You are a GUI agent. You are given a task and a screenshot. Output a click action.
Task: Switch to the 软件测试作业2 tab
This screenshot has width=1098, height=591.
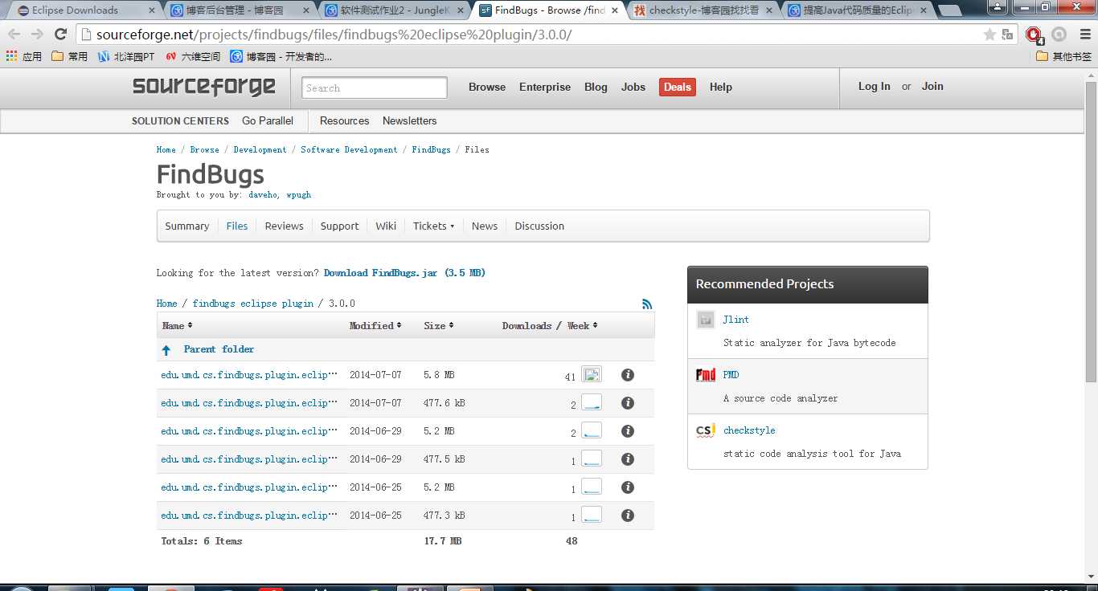pos(395,10)
